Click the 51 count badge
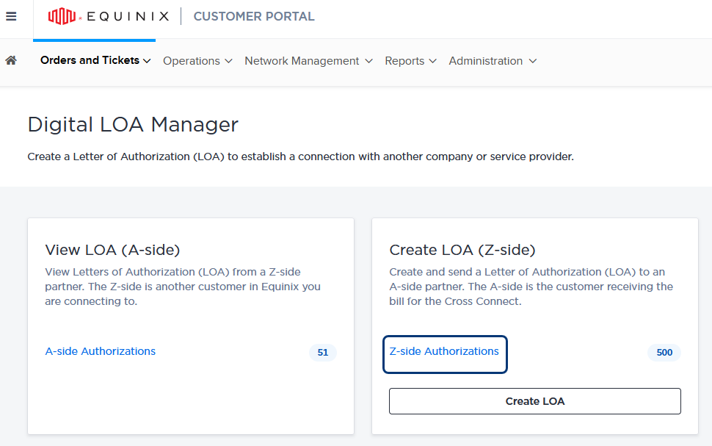712x446 pixels. 323,353
